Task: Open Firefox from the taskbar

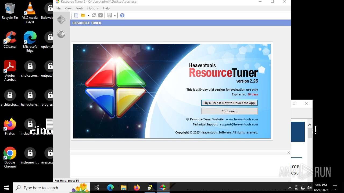Action: [137, 188]
